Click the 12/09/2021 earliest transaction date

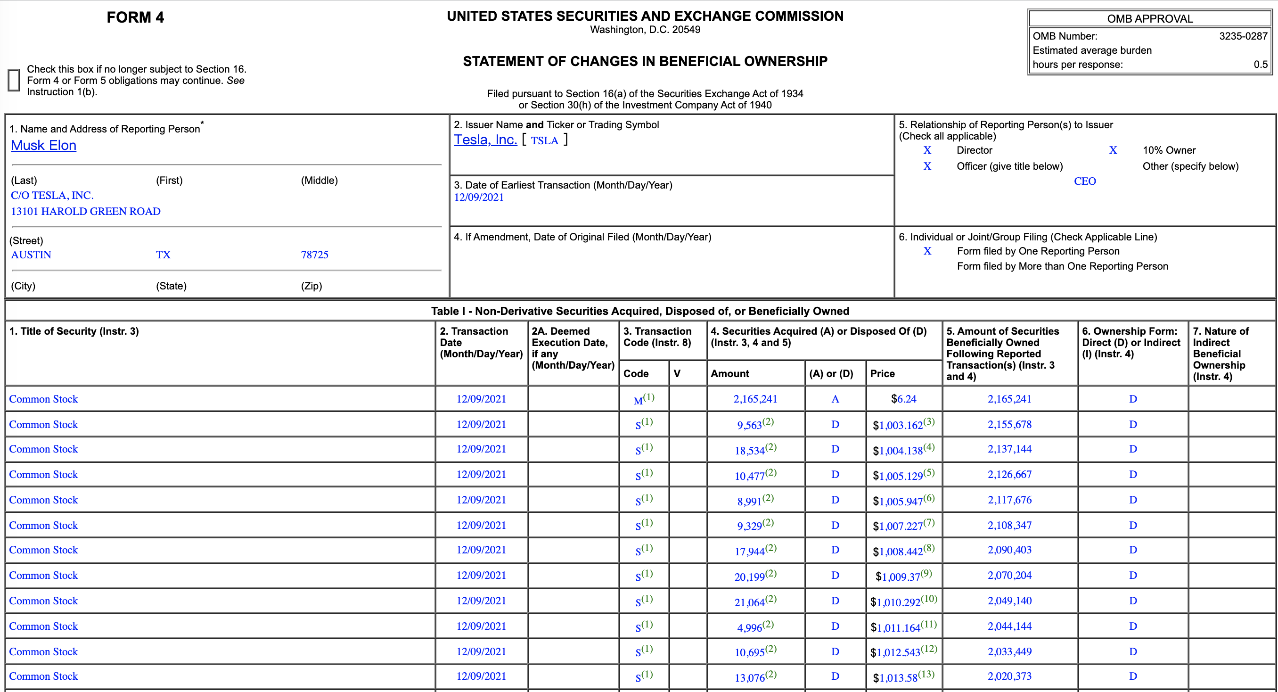(x=479, y=198)
